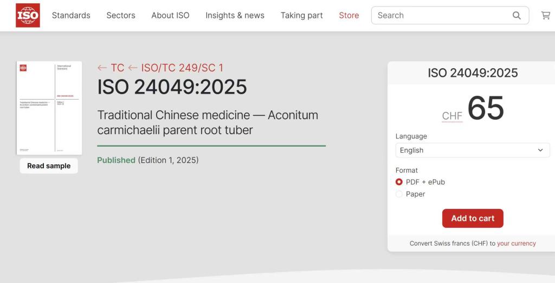Screen dimensions: 555x283
Task: Click the Language dropdown chevron arrow
Action: 540,150
